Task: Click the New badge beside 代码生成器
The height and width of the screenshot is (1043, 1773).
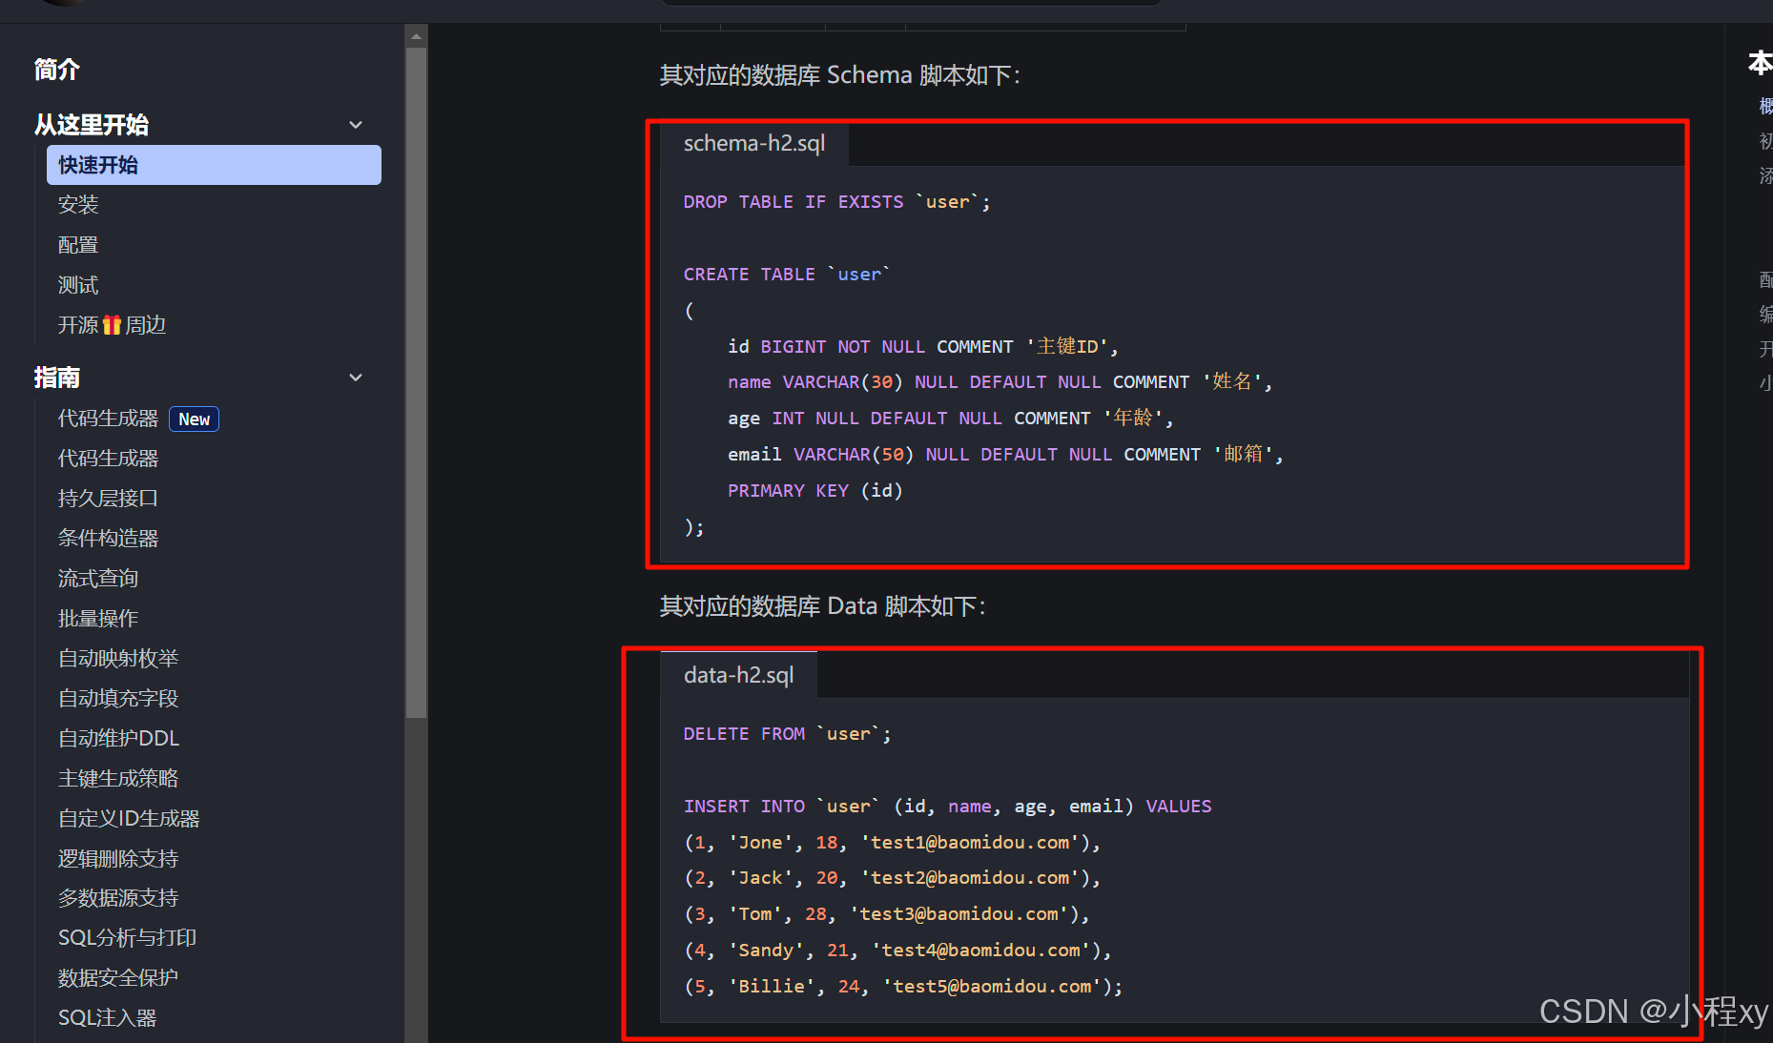Action: pyautogui.click(x=194, y=419)
